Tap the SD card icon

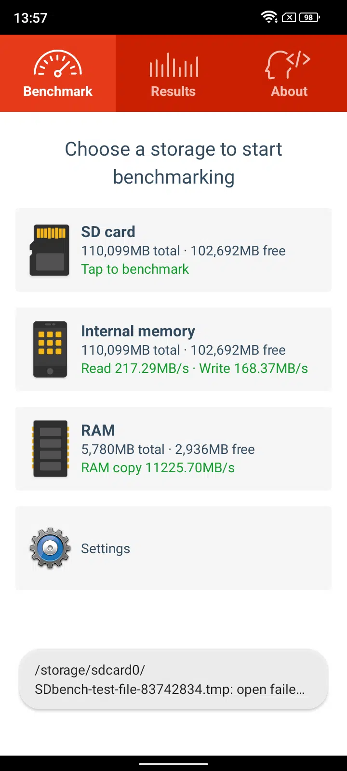(50, 250)
